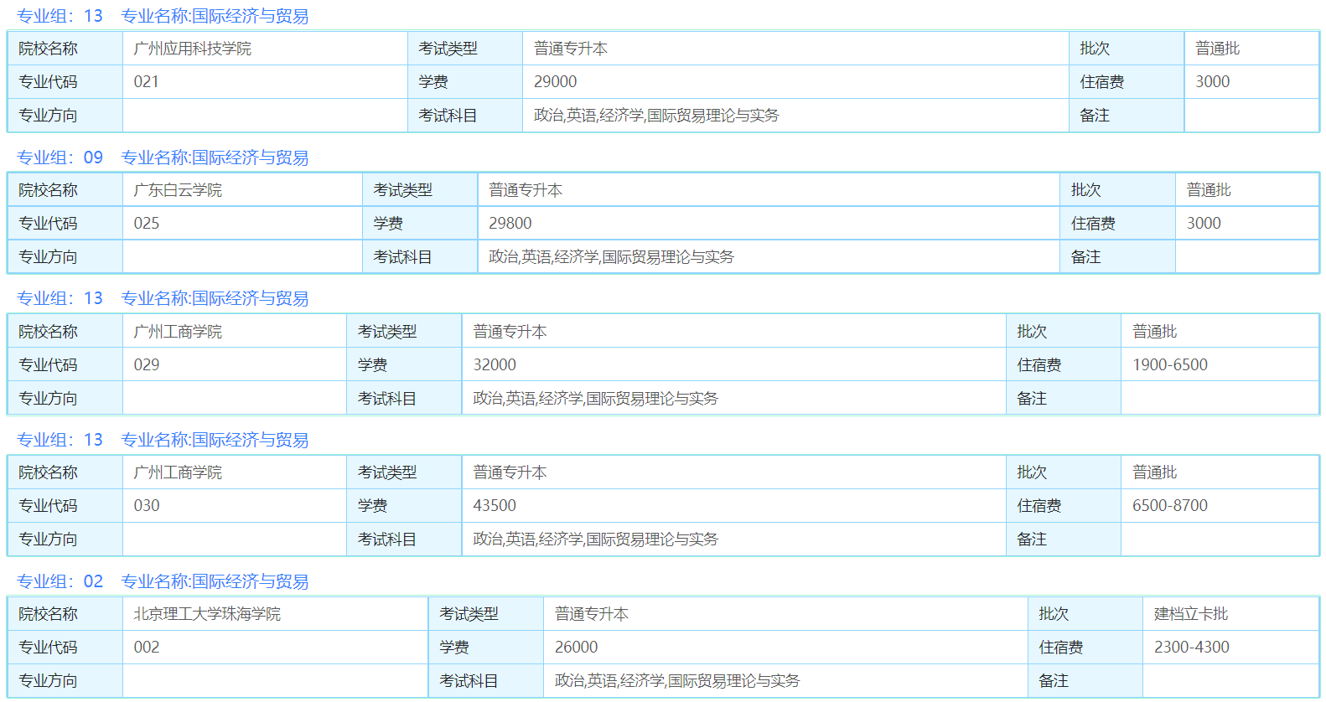Click the school name 广州应用科技学院
This screenshot has height=702, width=1326.
[192, 49]
